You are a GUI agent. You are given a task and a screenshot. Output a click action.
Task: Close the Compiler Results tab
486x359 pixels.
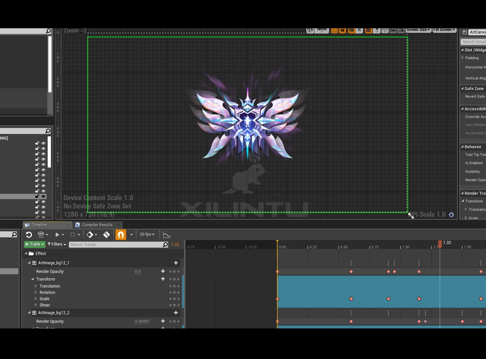(119, 225)
